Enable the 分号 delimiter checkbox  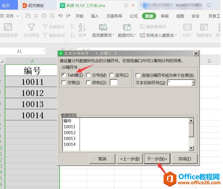tap(88, 75)
